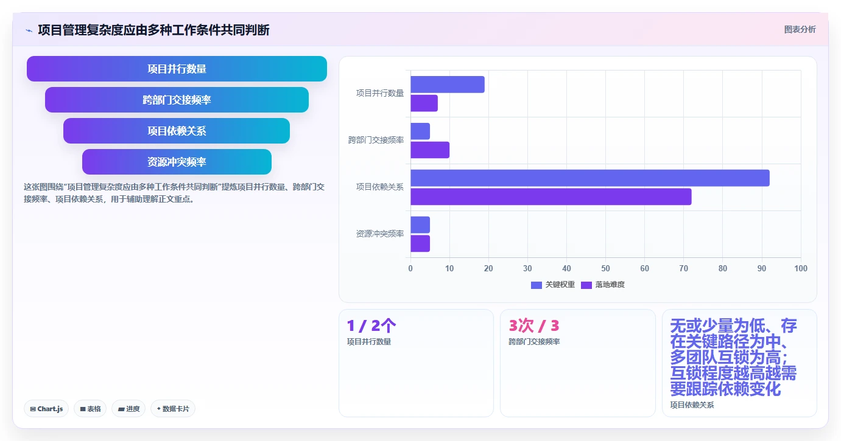
Task: Click the 项目依赖关系 data card caption
Action: coord(692,405)
